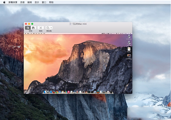The width and height of the screenshot is (171, 120).
Task: Toggle the 缩放 scaling button
Action: click(x=41, y=28)
